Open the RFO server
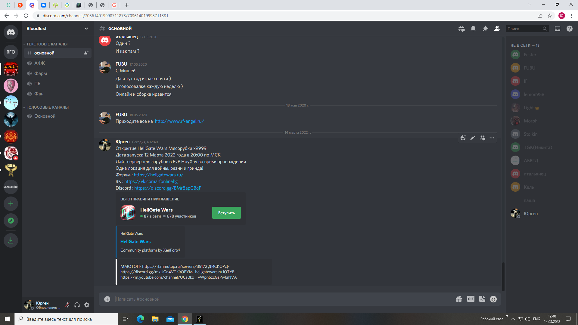 (x=11, y=52)
